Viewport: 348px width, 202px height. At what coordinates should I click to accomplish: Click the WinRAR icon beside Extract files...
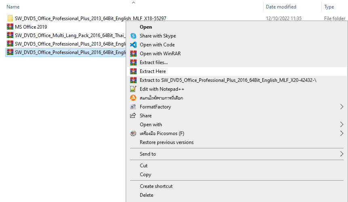[133, 62]
